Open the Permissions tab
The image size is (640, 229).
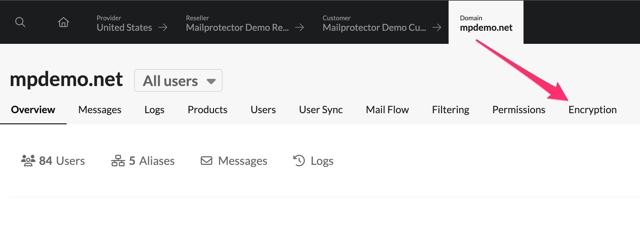[519, 110]
